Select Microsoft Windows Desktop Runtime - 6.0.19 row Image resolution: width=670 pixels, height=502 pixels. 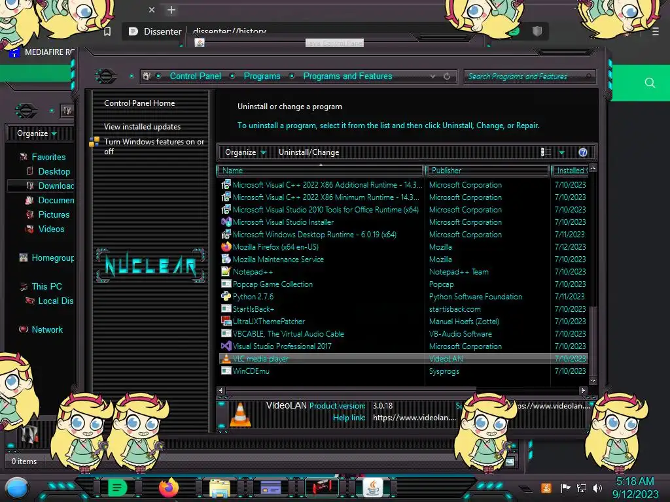[403, 235]
